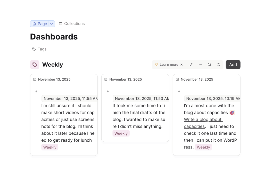
Task: Click the Tags label icon under the title
Action: pyautogui.click(x=34, y=49)
